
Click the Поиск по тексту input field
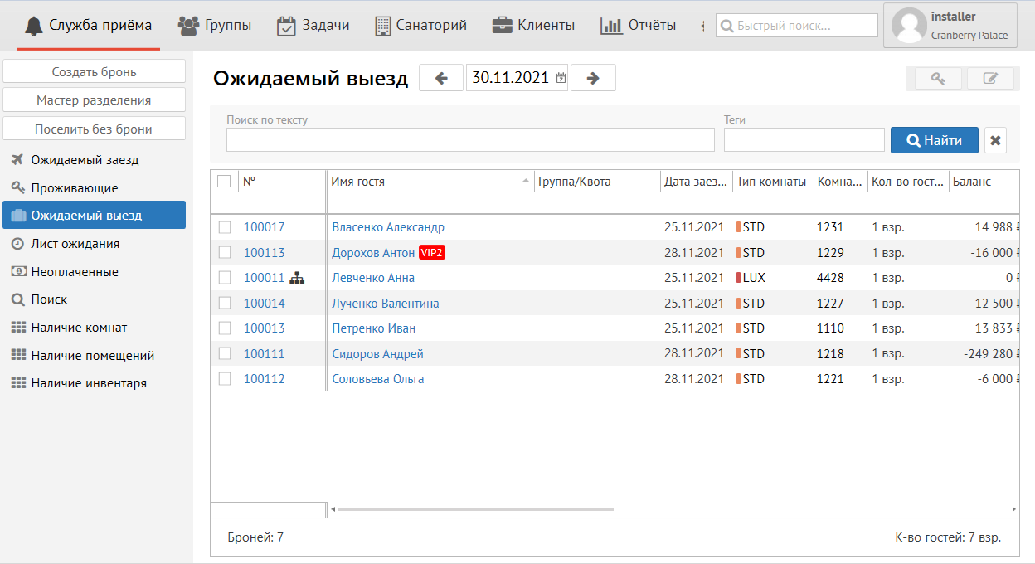point(470,140)
